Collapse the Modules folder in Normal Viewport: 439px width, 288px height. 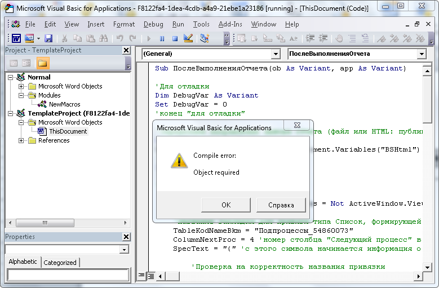(21, 95)
